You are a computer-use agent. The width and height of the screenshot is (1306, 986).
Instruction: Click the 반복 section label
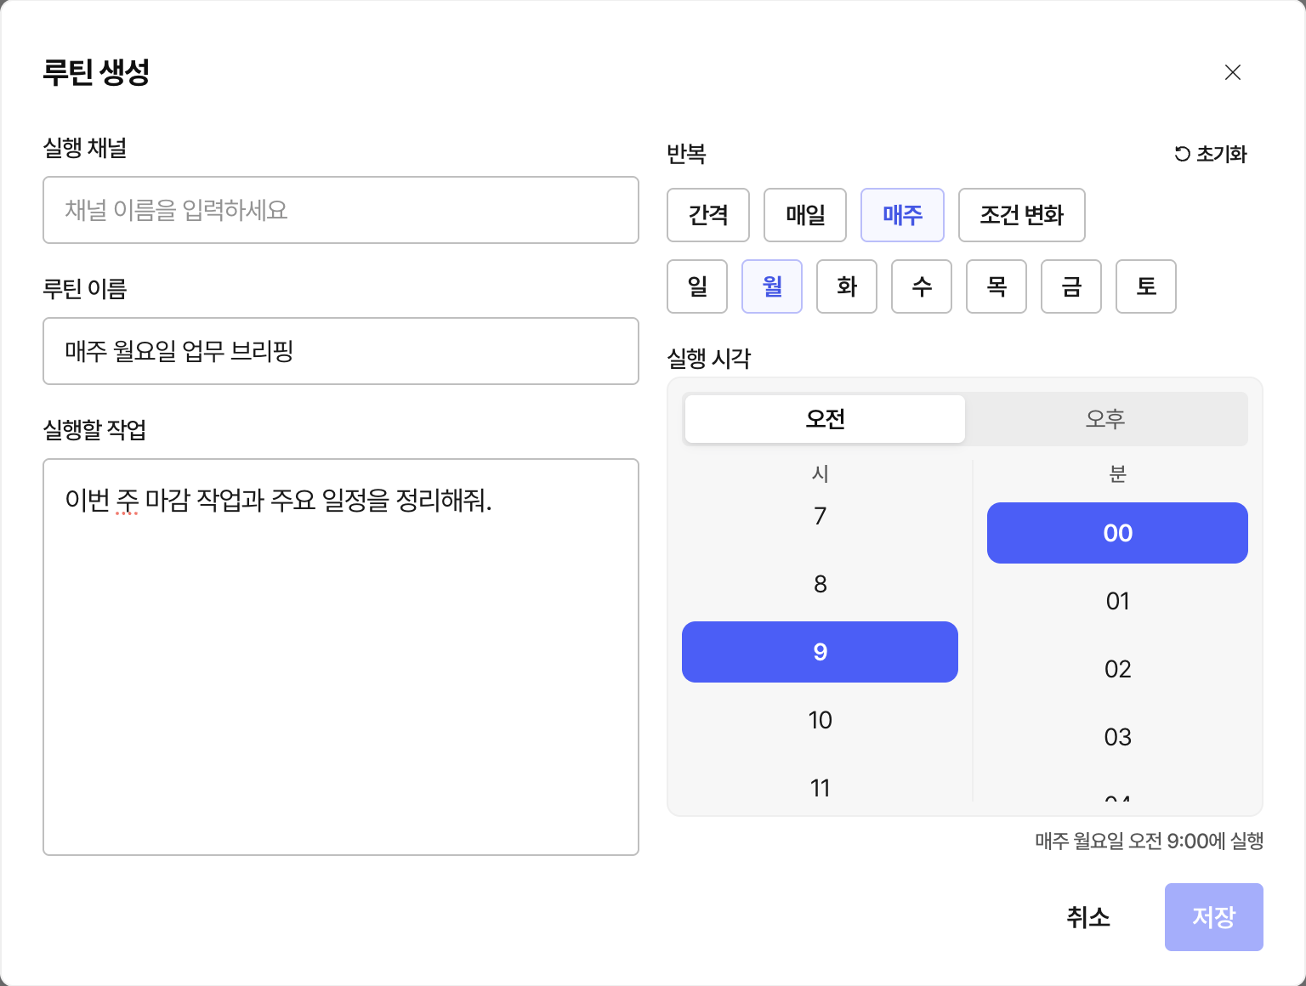pos(686,154)
